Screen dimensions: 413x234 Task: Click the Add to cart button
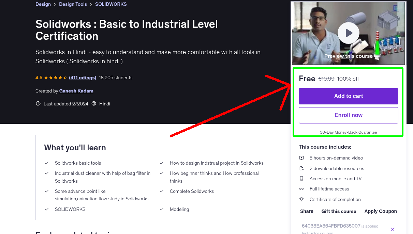[348, 96]
